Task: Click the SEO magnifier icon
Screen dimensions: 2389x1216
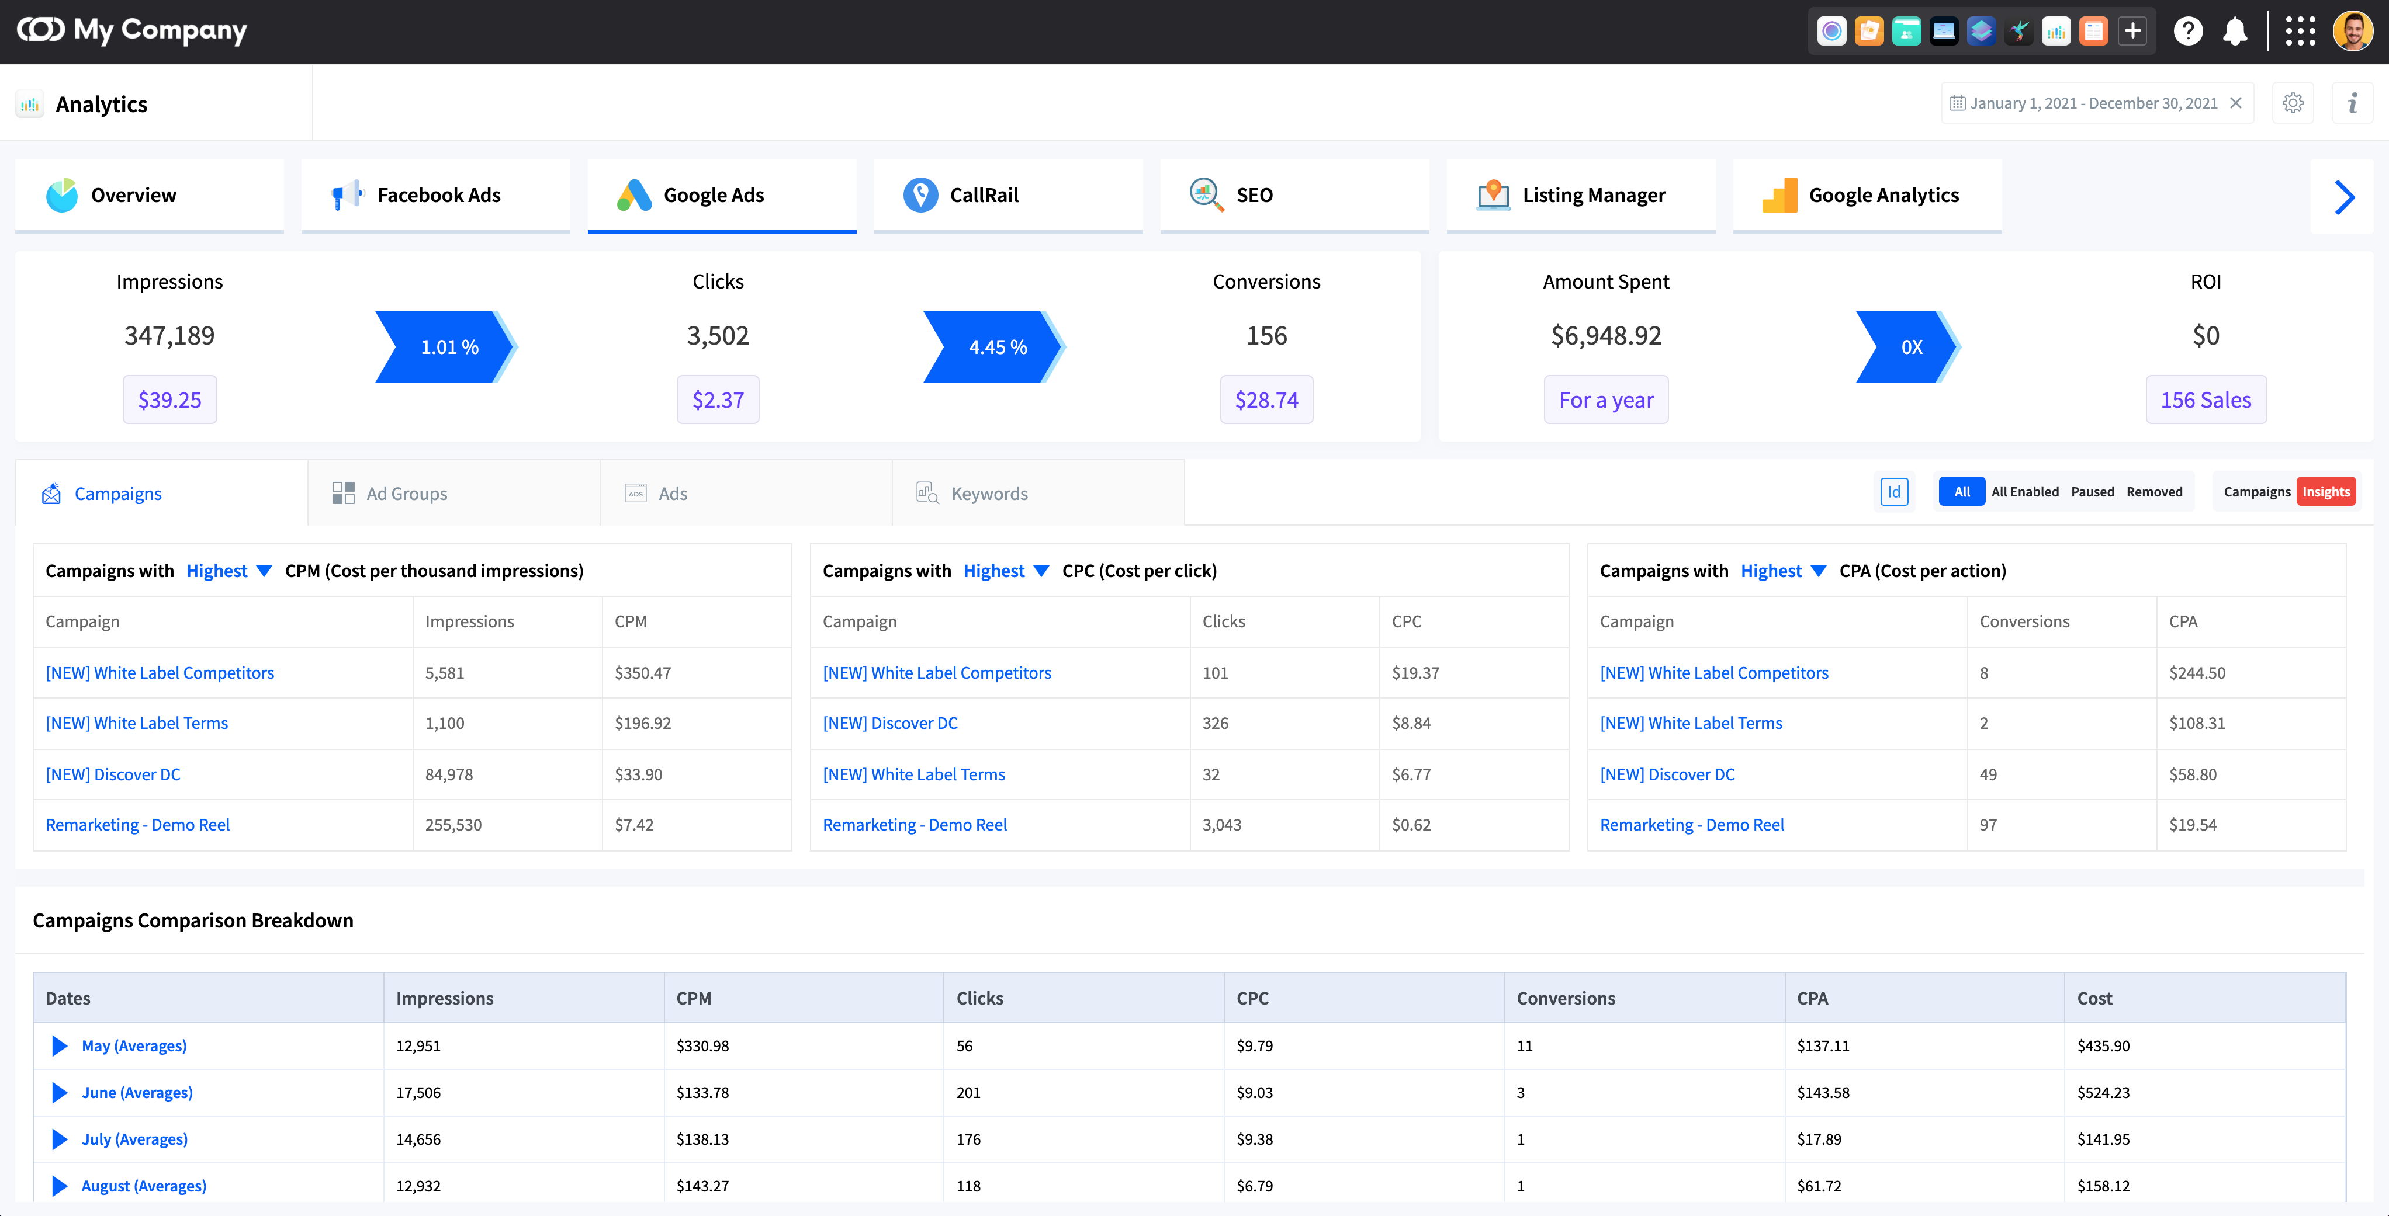Action: click(x=1203, y=194)
